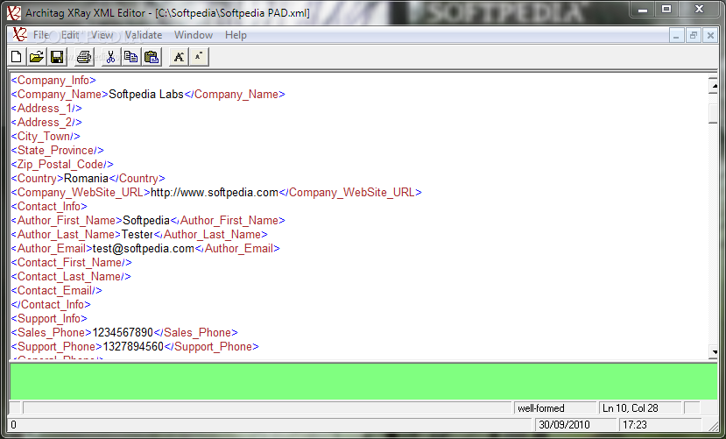
Task: Click the </Contact_Info> closing tag line
Action: (51, 304)
